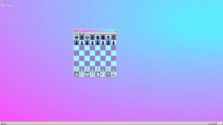Select the white bishop in the corner square

[114, 74]
